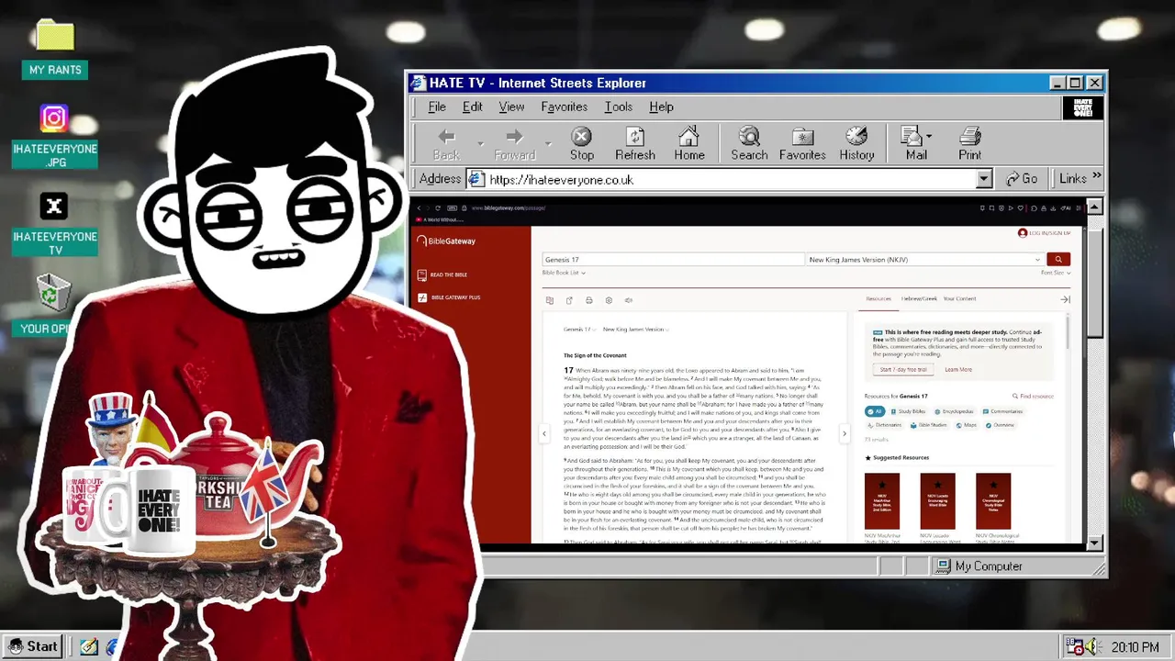This screenshot has height=661, width=1175.
Task: Select the Dictionaries filter chip
Action: [885, 425]
